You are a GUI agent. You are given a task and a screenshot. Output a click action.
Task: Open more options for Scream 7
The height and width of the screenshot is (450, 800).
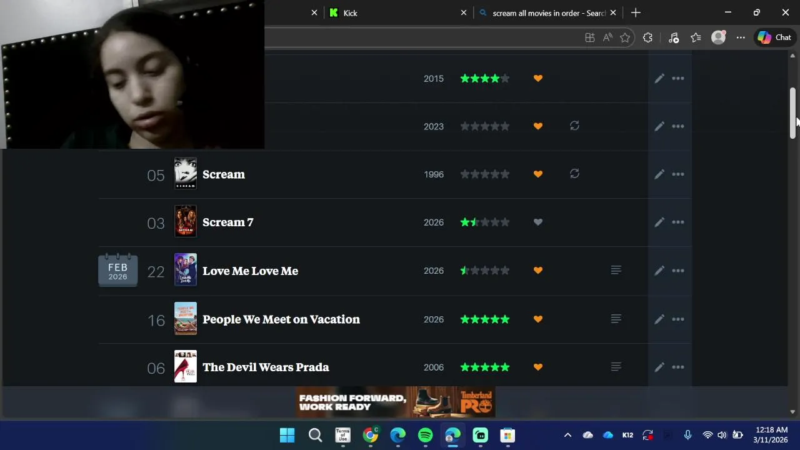click(x=678, y=222)
